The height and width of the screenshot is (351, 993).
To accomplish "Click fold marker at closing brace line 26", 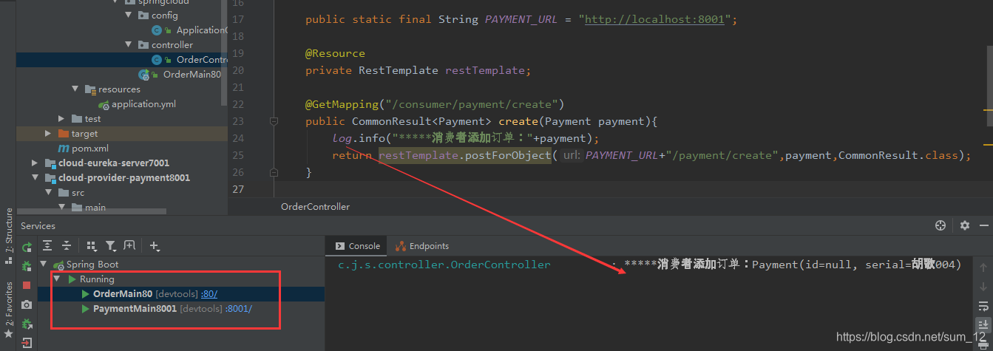I will point(274,172).
